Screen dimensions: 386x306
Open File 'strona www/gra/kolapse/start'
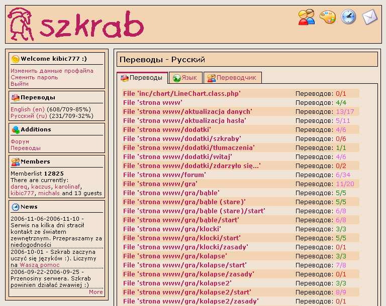click(185, 265)
